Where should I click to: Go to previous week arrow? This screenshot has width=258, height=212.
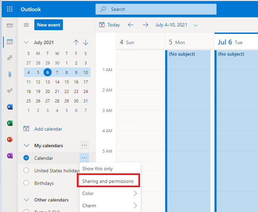pos(131,25)
